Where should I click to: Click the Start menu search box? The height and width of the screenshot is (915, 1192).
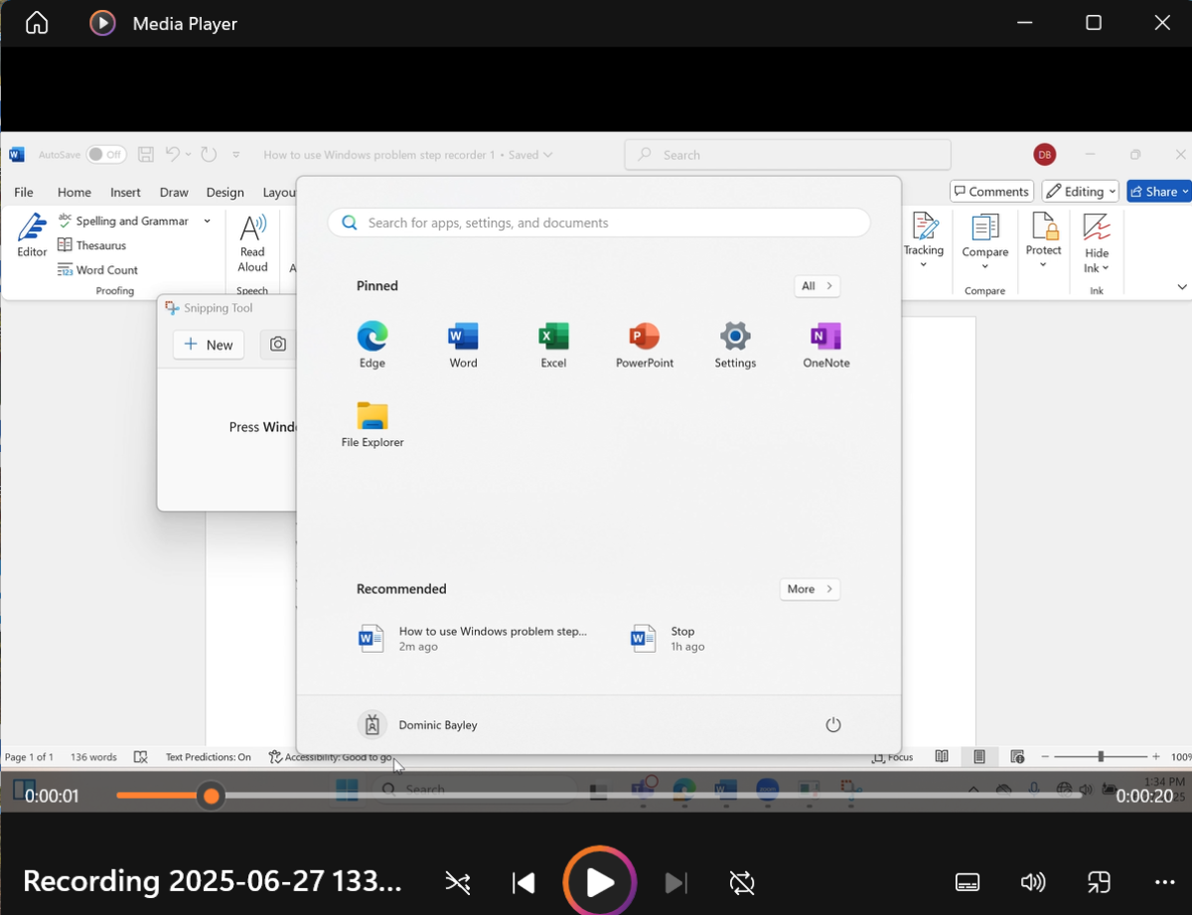[599, 223]
